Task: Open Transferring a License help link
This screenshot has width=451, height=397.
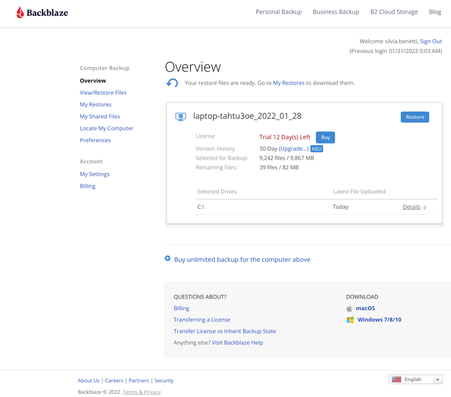Action: point(202,320)
